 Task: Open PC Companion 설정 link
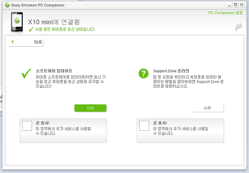tap(225, 13)
